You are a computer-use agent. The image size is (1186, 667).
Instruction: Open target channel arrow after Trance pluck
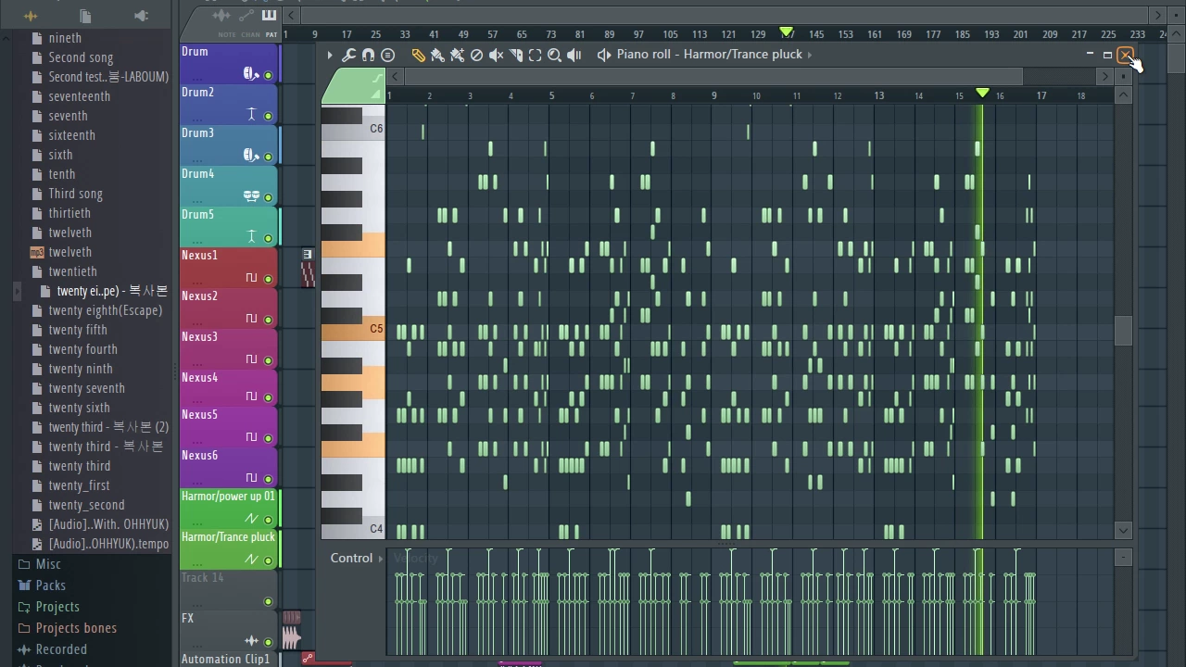[x=809, y=55]
